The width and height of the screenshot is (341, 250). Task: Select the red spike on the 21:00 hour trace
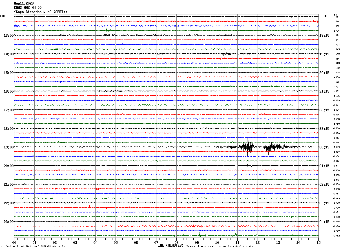[x=56, y=188]
